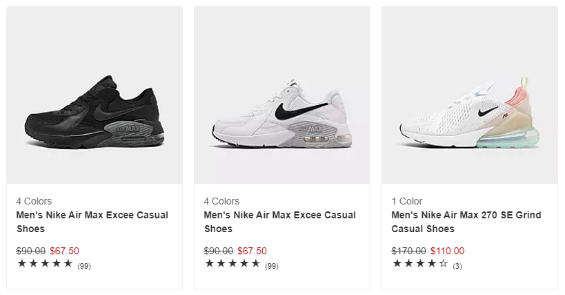This screenshot has width=565, height=295.
Task: Open the (99) reviews count for the black Excee shoe
Action: pos(84,266)
